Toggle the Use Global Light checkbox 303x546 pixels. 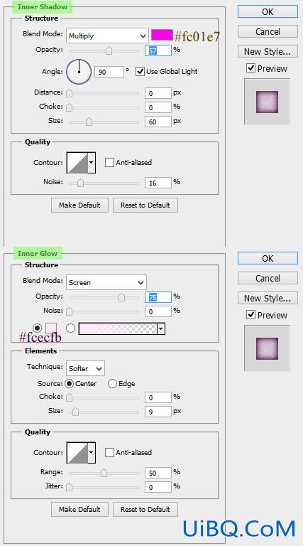click(x=140, y=71)
